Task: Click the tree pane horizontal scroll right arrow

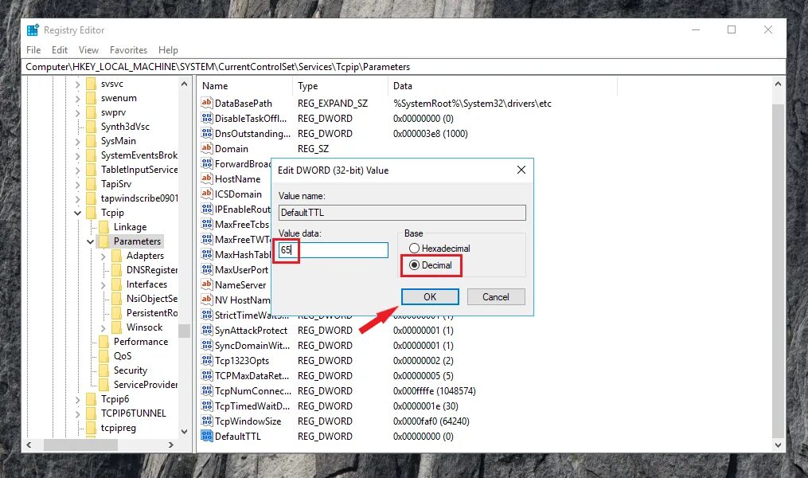Action: 171,445
